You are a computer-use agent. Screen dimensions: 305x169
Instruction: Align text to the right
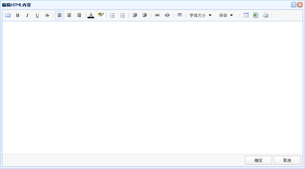pos(79,15)
